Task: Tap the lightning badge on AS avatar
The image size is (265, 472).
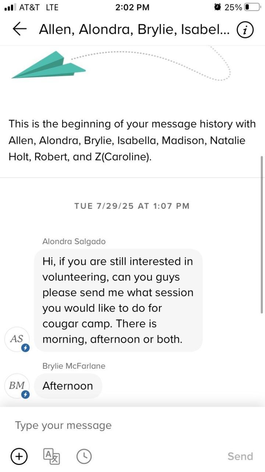Action: click(25, 348)
